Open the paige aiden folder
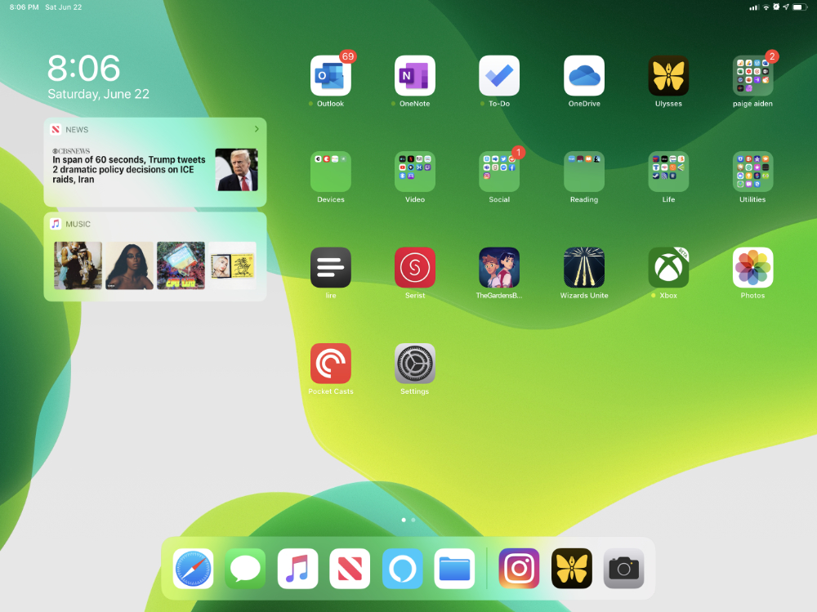Screen dimensions: 817x612 [x=753, y=76]
